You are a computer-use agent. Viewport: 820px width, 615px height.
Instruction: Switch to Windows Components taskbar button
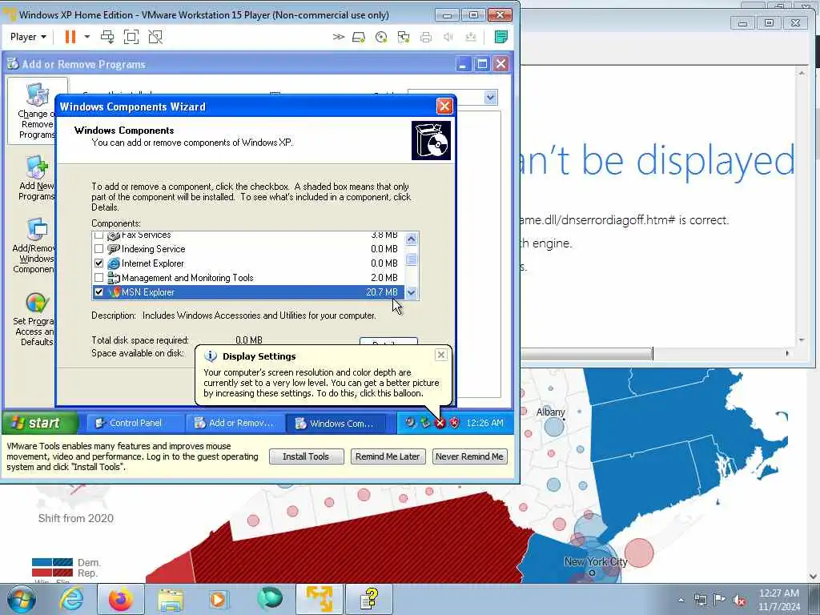pyautogui.click(x=336, y=423)
